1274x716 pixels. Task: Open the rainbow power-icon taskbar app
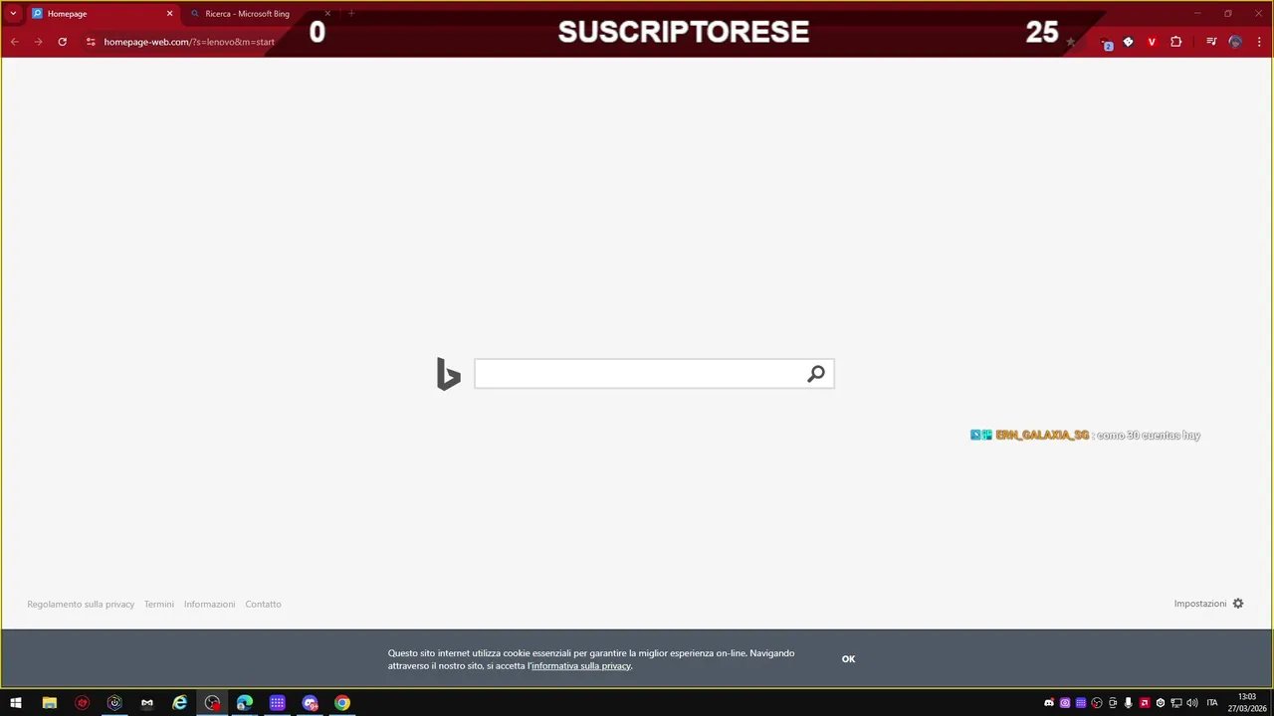tap(114, 703)
